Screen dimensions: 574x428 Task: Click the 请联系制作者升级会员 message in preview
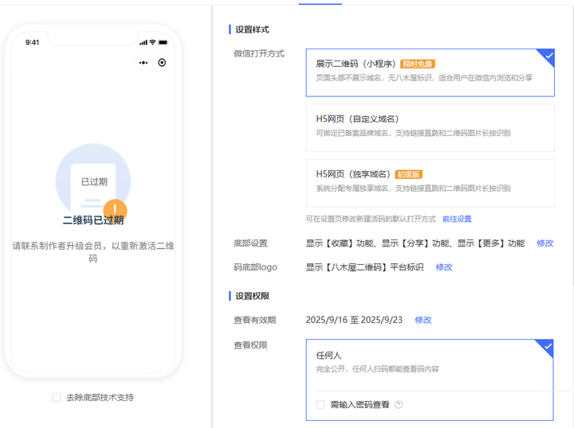click(x=93, y=252)
